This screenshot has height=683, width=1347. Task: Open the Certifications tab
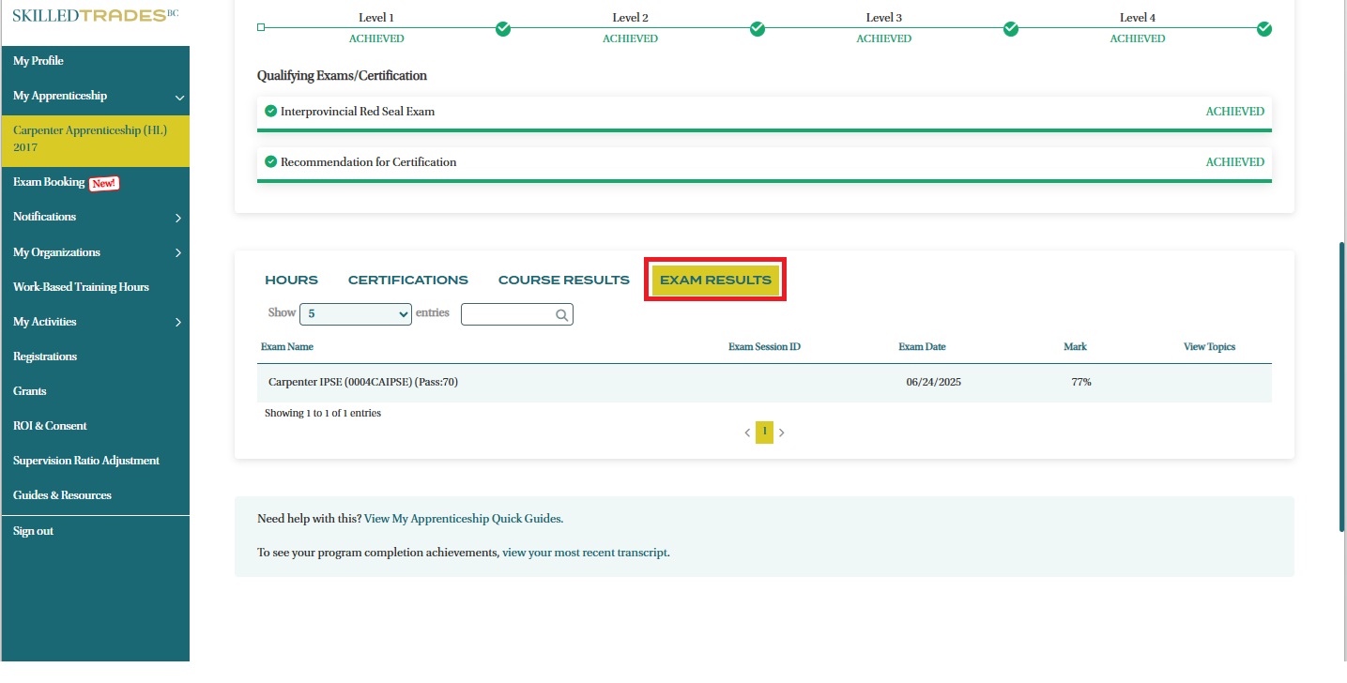407,280
